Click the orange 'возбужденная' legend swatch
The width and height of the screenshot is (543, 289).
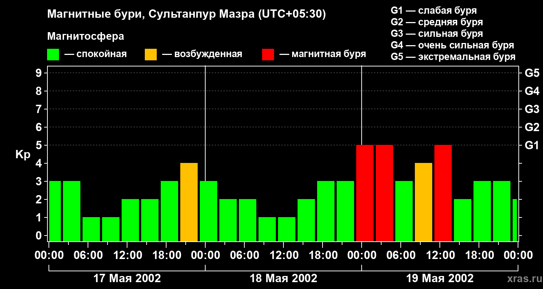[x=151, y=55]
